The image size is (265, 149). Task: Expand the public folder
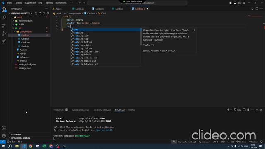point(13,24)
